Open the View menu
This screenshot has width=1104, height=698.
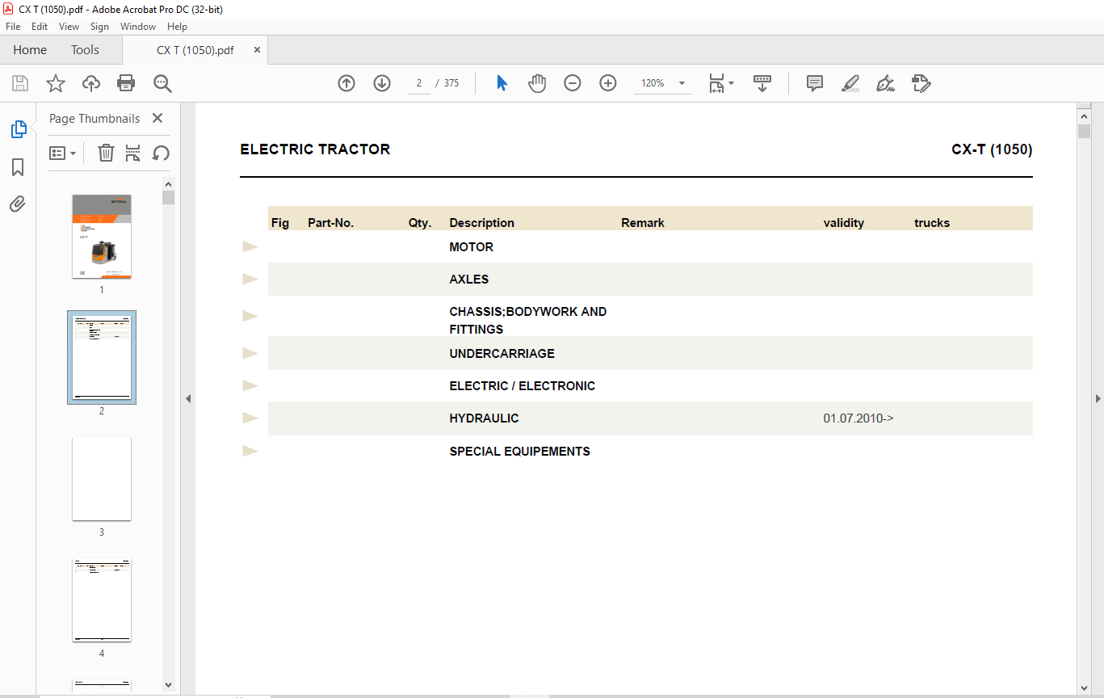pos(69,27)
